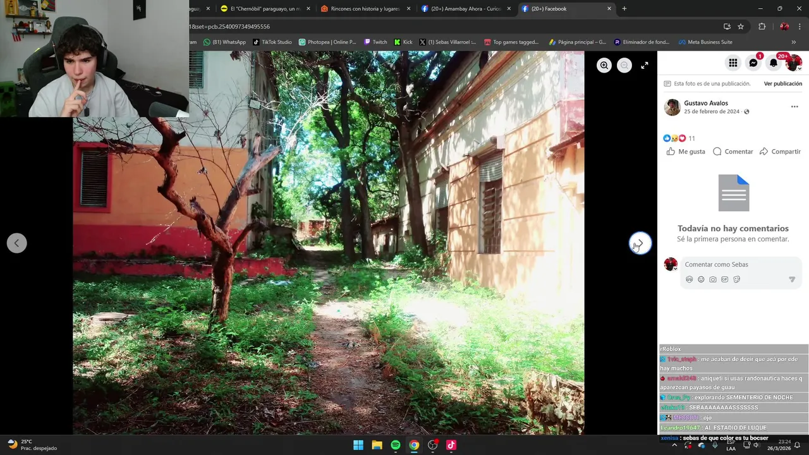
Task: Go to the previous photo
Action: click(x=17, y=243)
